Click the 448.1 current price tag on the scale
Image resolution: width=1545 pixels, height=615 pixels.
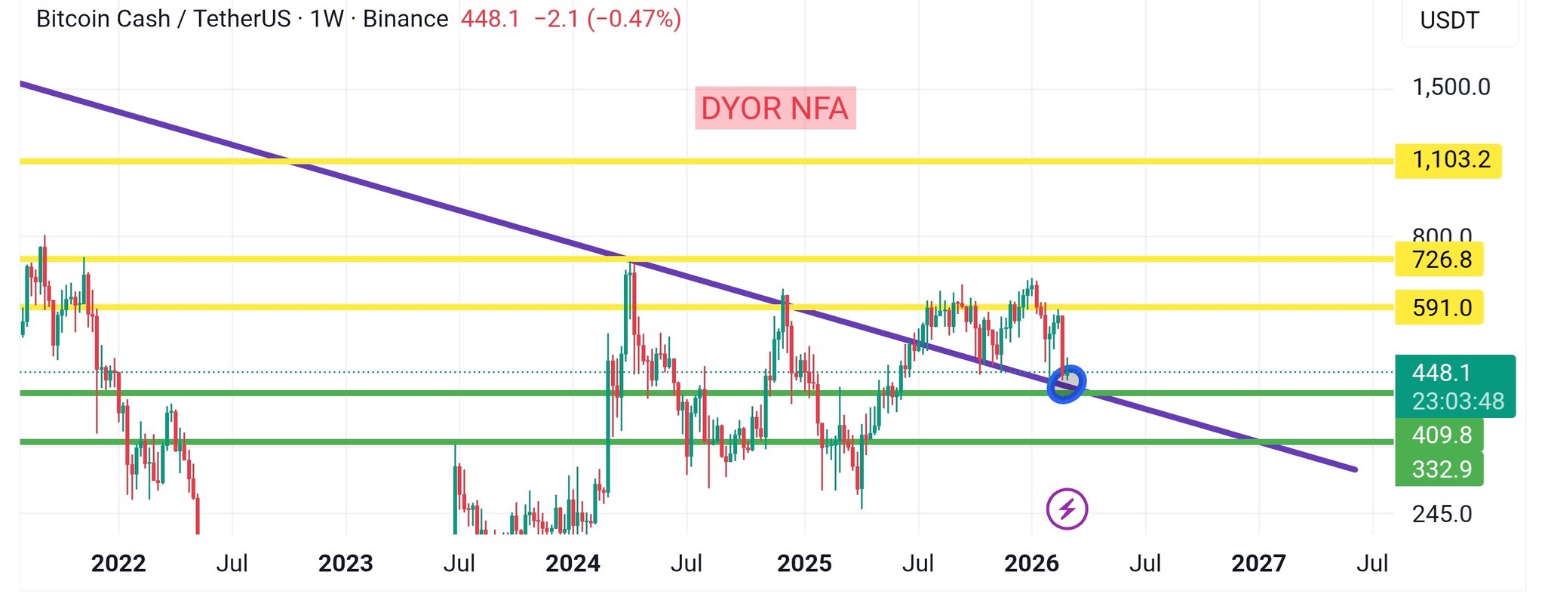tap(1442, 373)
